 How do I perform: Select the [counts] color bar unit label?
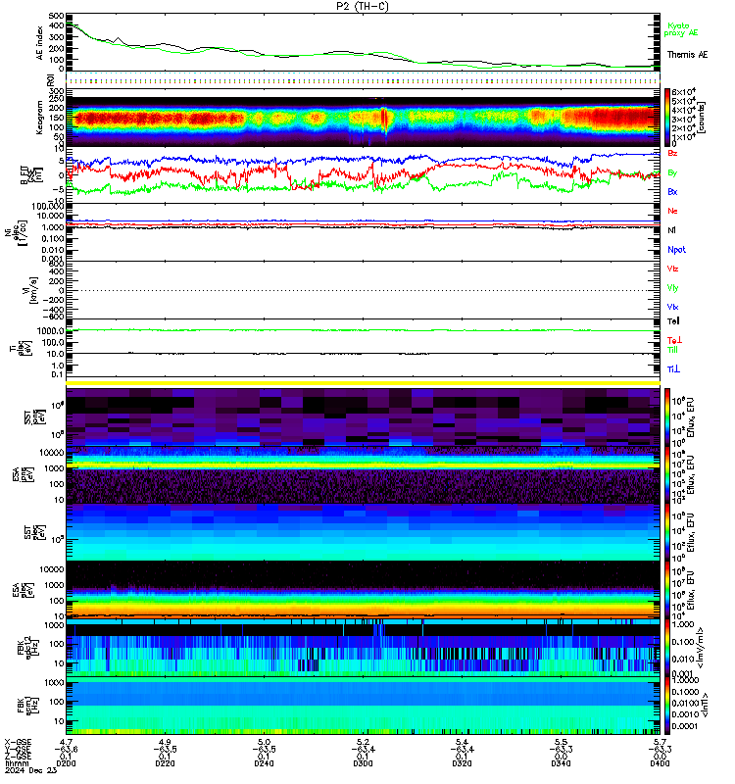(702, 118)
